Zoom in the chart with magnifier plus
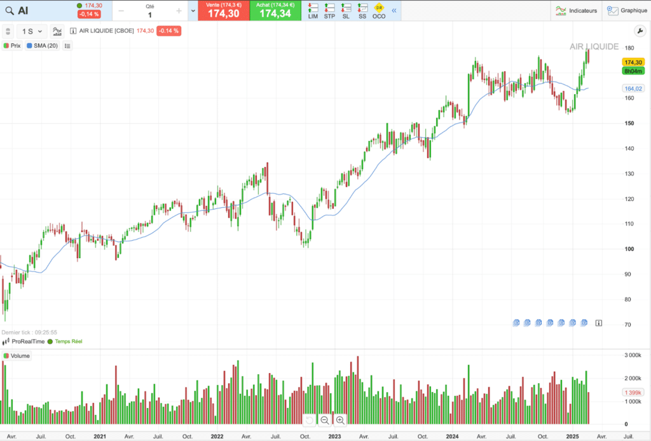The image size is (651, 441). pyautogui.click(x=340, y=420)
